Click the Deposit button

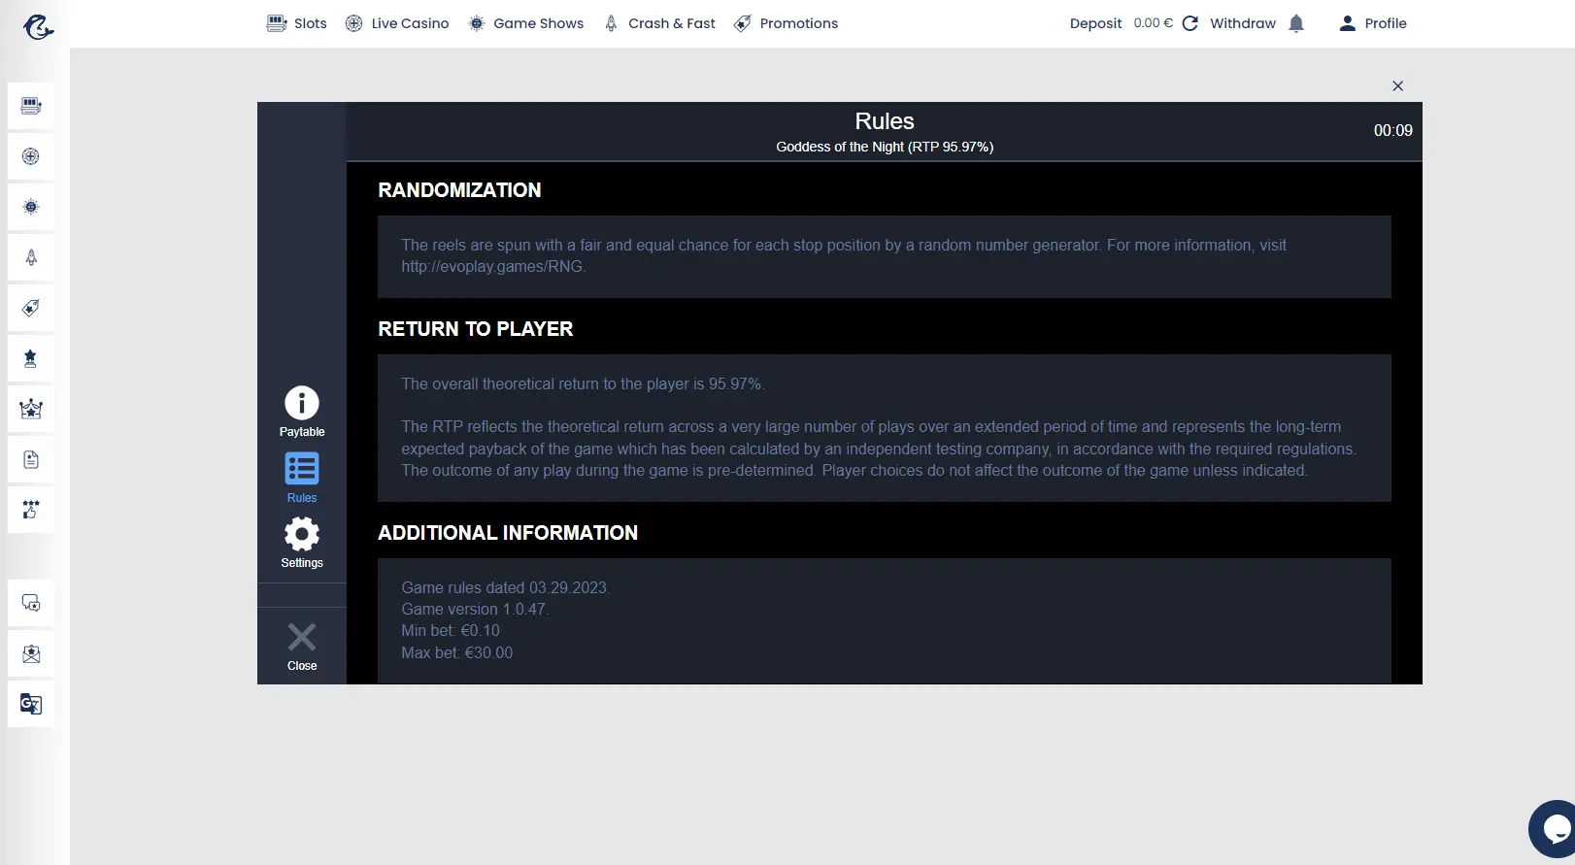(x=1095, y=23)
